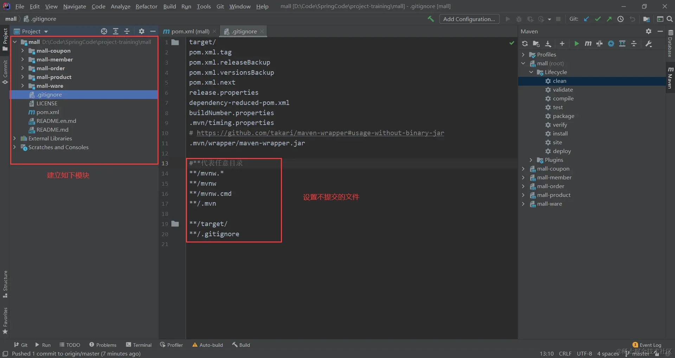Click Execute Maven Goal icon
The height and width of the screenshot is (358, 675).
pos(588,44)
